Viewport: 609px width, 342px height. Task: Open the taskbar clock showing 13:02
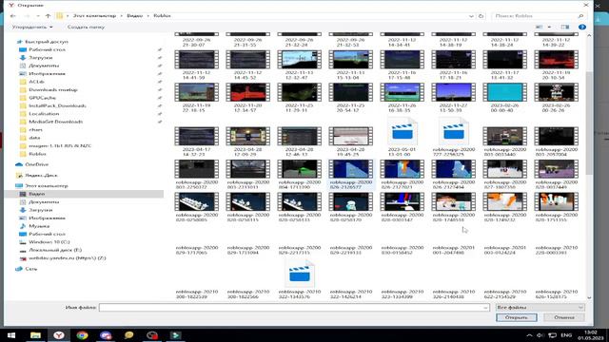(590, 335)
